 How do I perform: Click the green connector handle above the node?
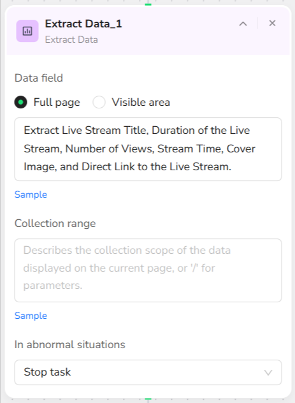148,4
